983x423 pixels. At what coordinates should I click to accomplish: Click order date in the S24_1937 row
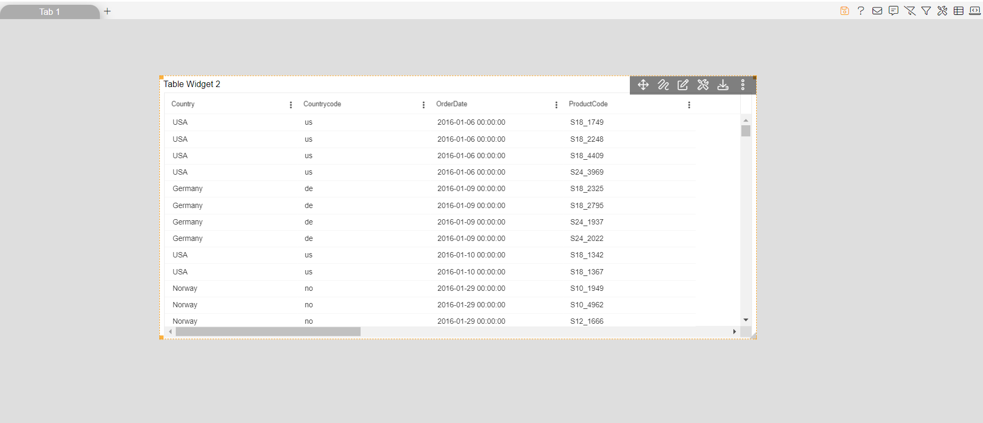pyautogui.click(x=471, y=222)
